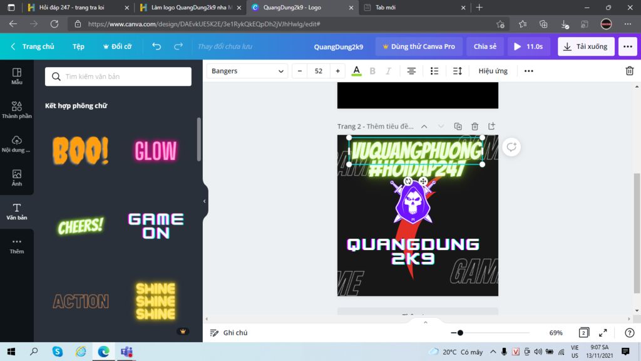Open Đổi cỡ resize menu
641x361 pixels.
117,46
